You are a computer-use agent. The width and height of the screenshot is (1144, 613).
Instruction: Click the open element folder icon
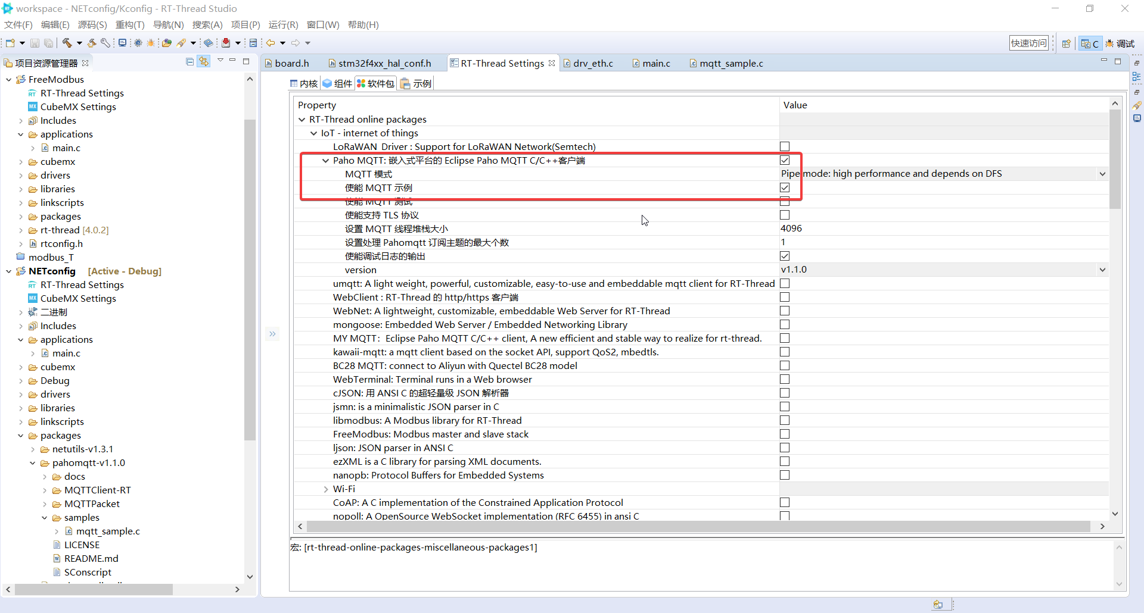click(x=167, y=43)
